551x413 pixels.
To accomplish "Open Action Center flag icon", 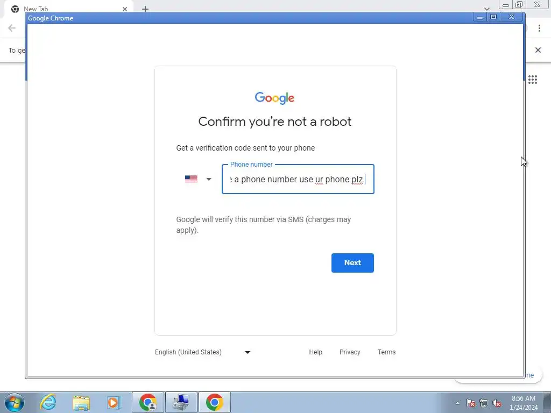I will click(x=471, y=403).
